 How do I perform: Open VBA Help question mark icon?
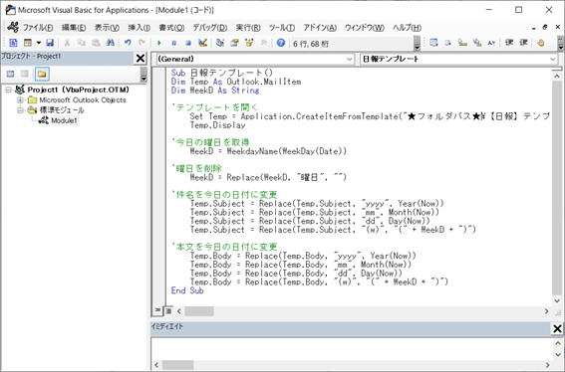(281, 43)
